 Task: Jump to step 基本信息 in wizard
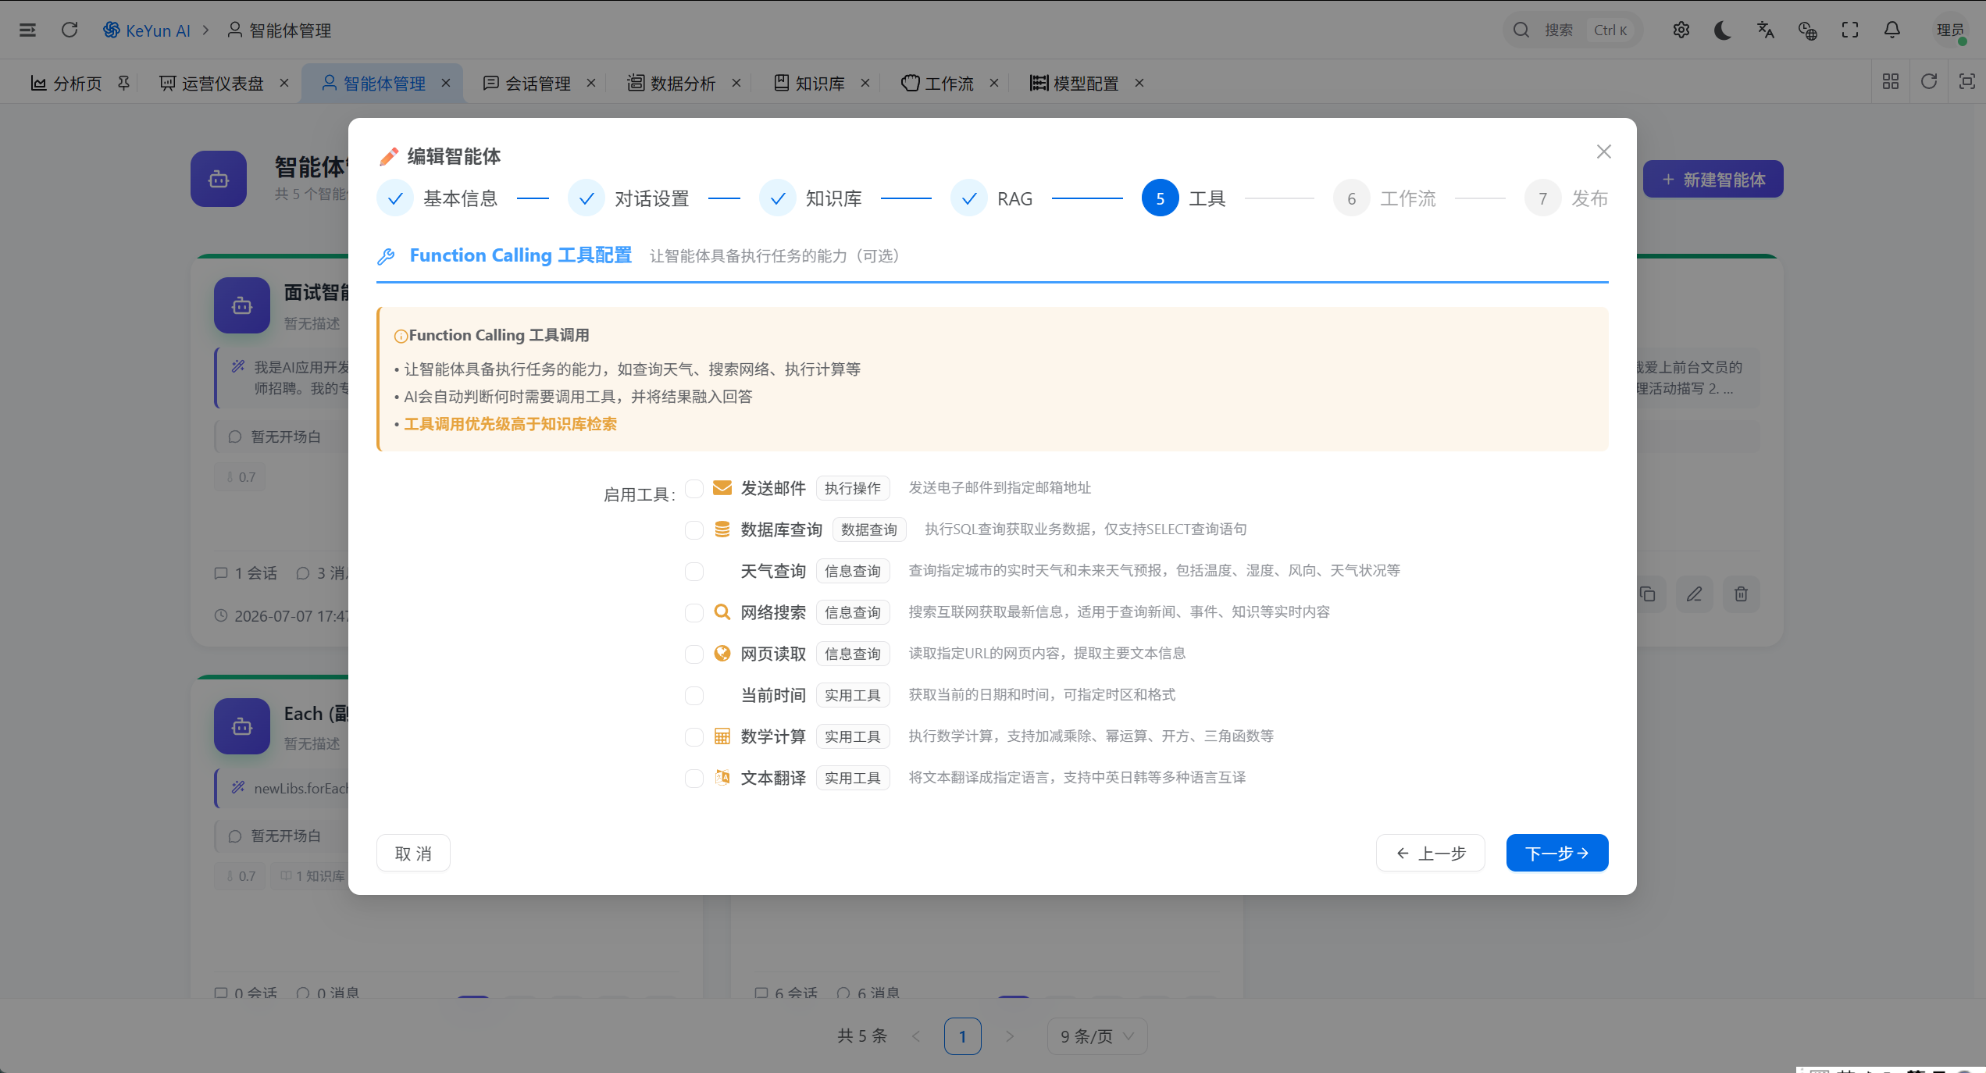[437, 198]
